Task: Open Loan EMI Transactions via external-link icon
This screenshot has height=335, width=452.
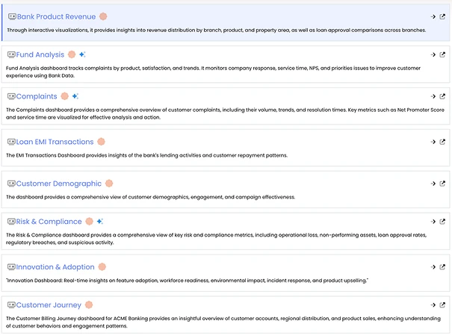Action: pyautogui.click(x=442, y=142)
